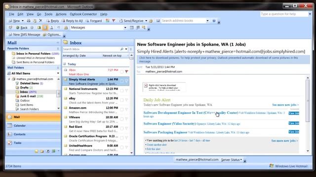Open the Help menu
This screenshot has height=177, width=316.
104,14
